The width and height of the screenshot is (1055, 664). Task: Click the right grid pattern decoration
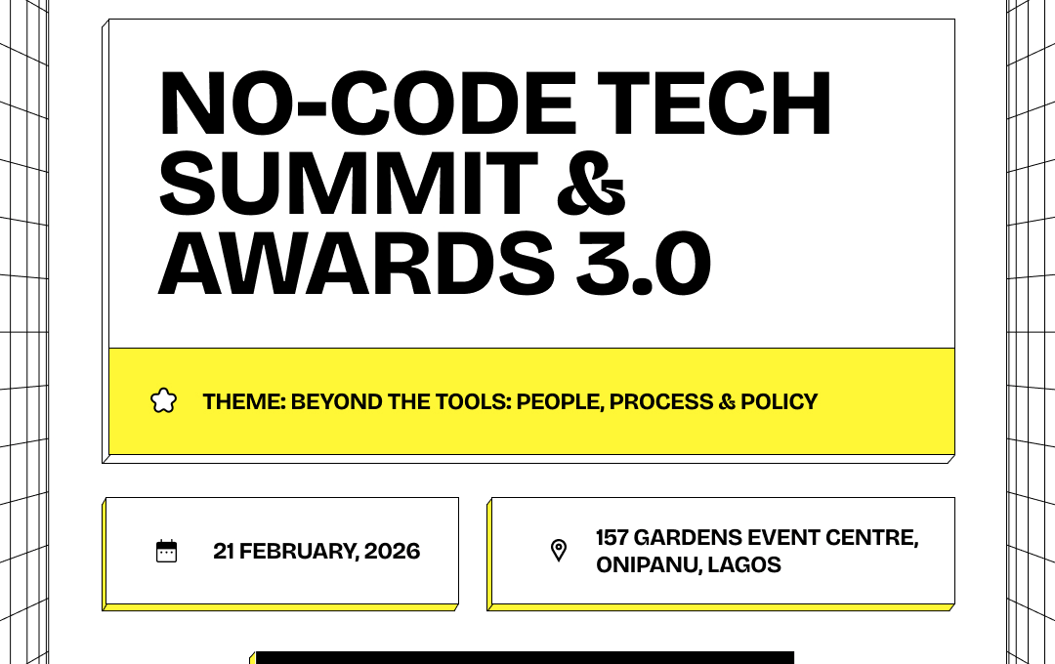[1031, 332]
